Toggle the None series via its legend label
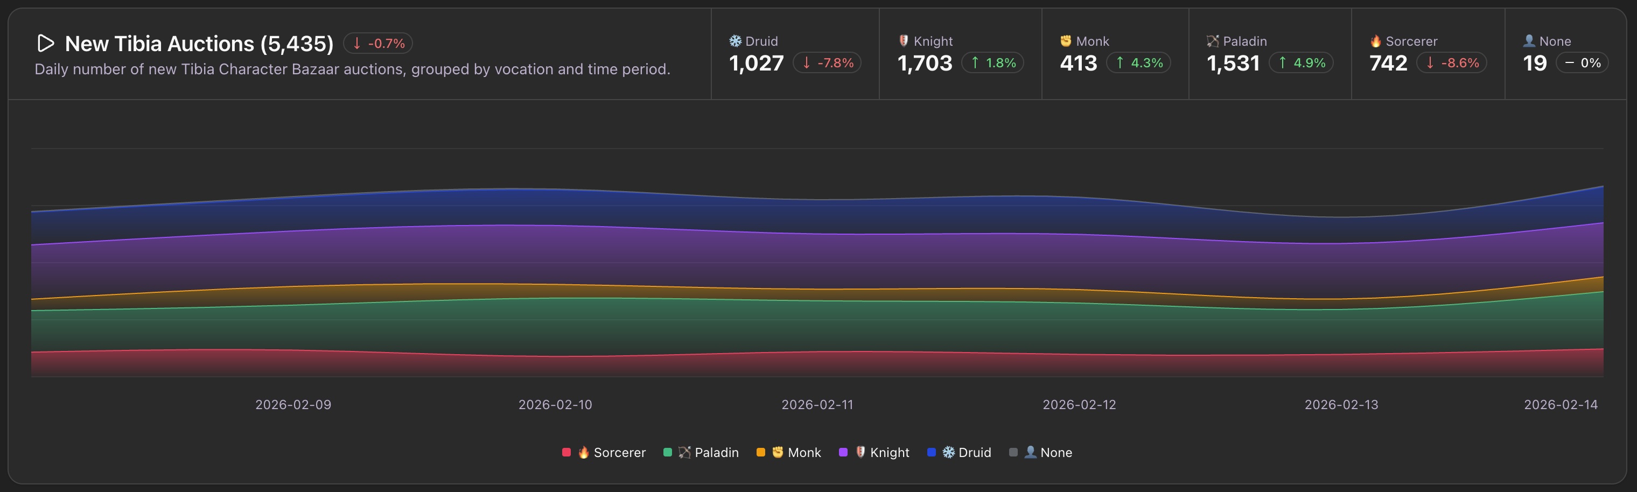The image size is (1637, 492). [x=1056, y=453]
